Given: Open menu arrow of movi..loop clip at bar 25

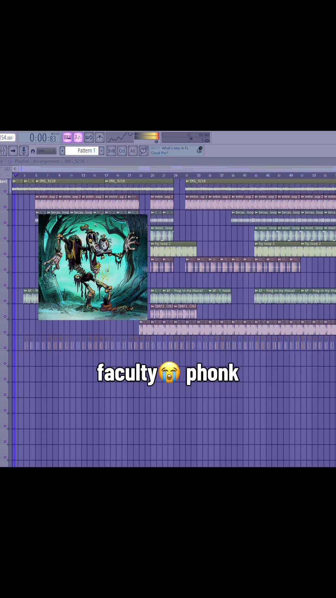Looking at the screenshot, I should tap(152, 228).
